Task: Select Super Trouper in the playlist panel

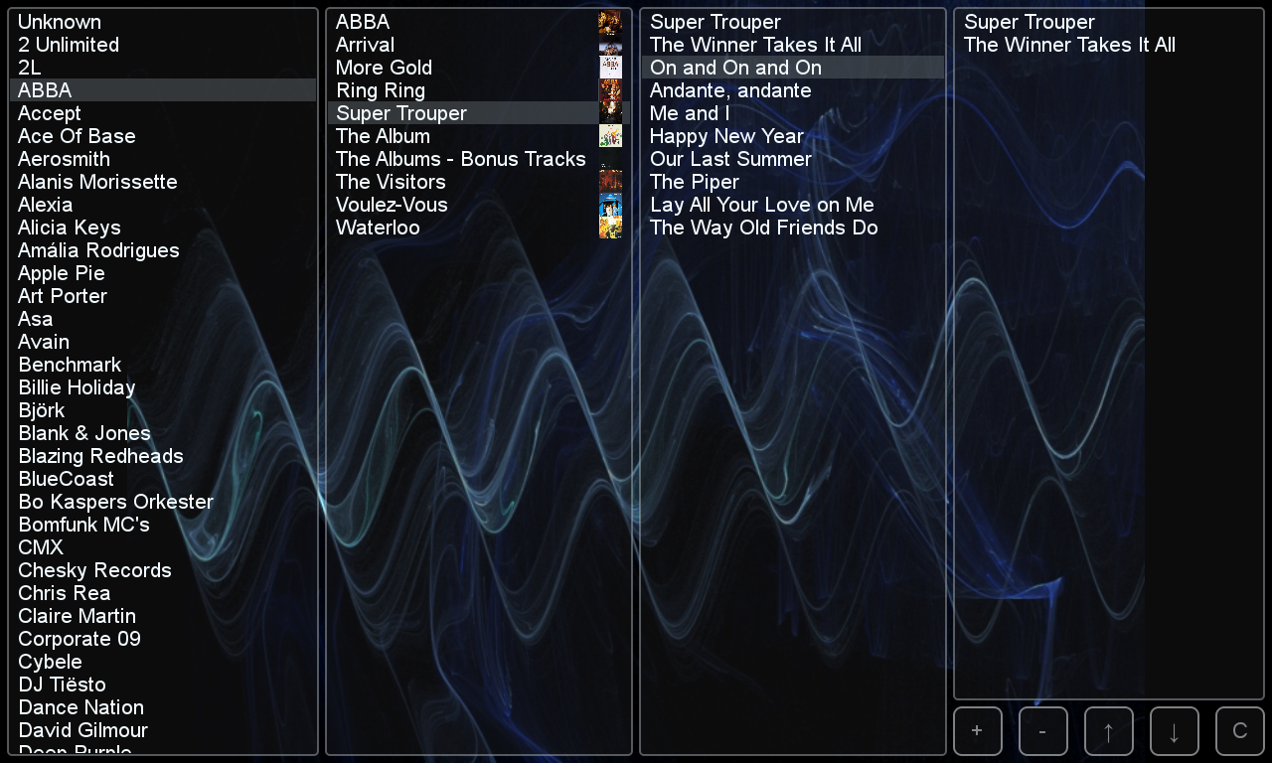Action: pyautogui.click(x=1109, y=22)
